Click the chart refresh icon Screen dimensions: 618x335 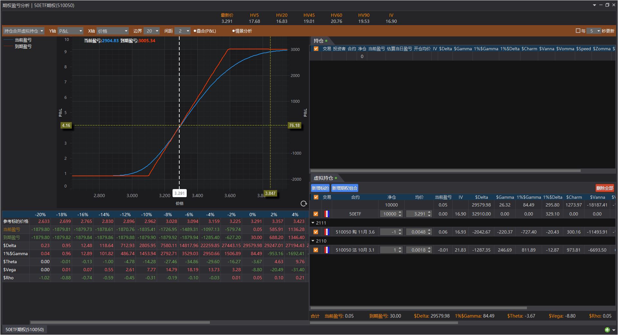coord(303,204)
